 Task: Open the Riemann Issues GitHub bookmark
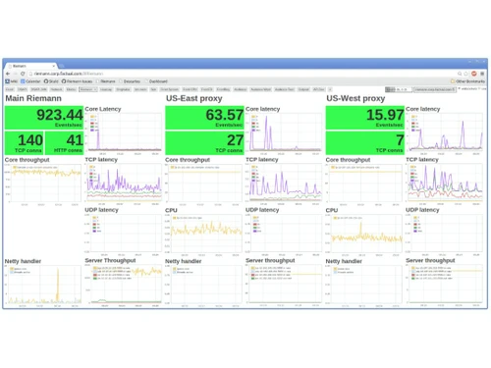tap(77, 81)
